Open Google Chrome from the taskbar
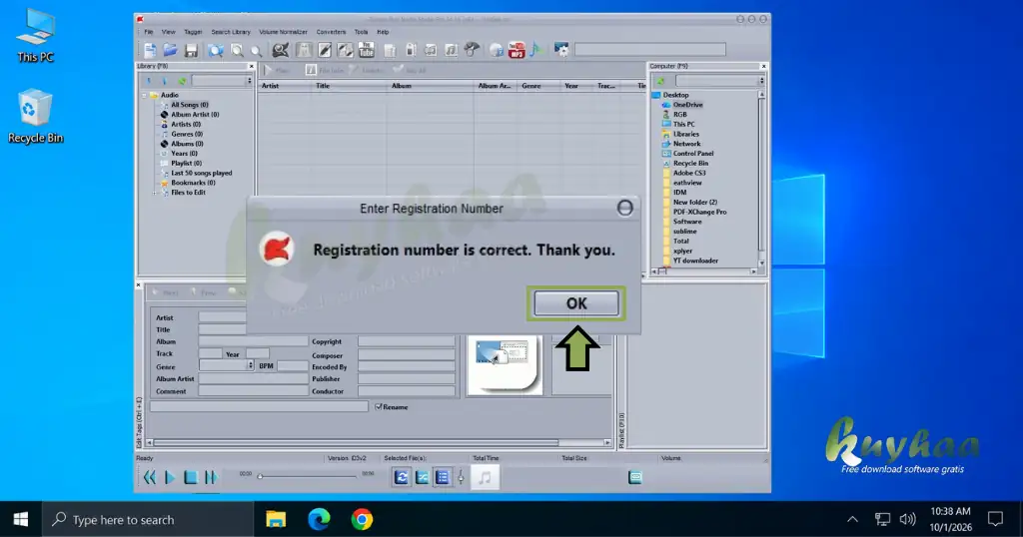The image size is (1023, 537). (362, 519)
